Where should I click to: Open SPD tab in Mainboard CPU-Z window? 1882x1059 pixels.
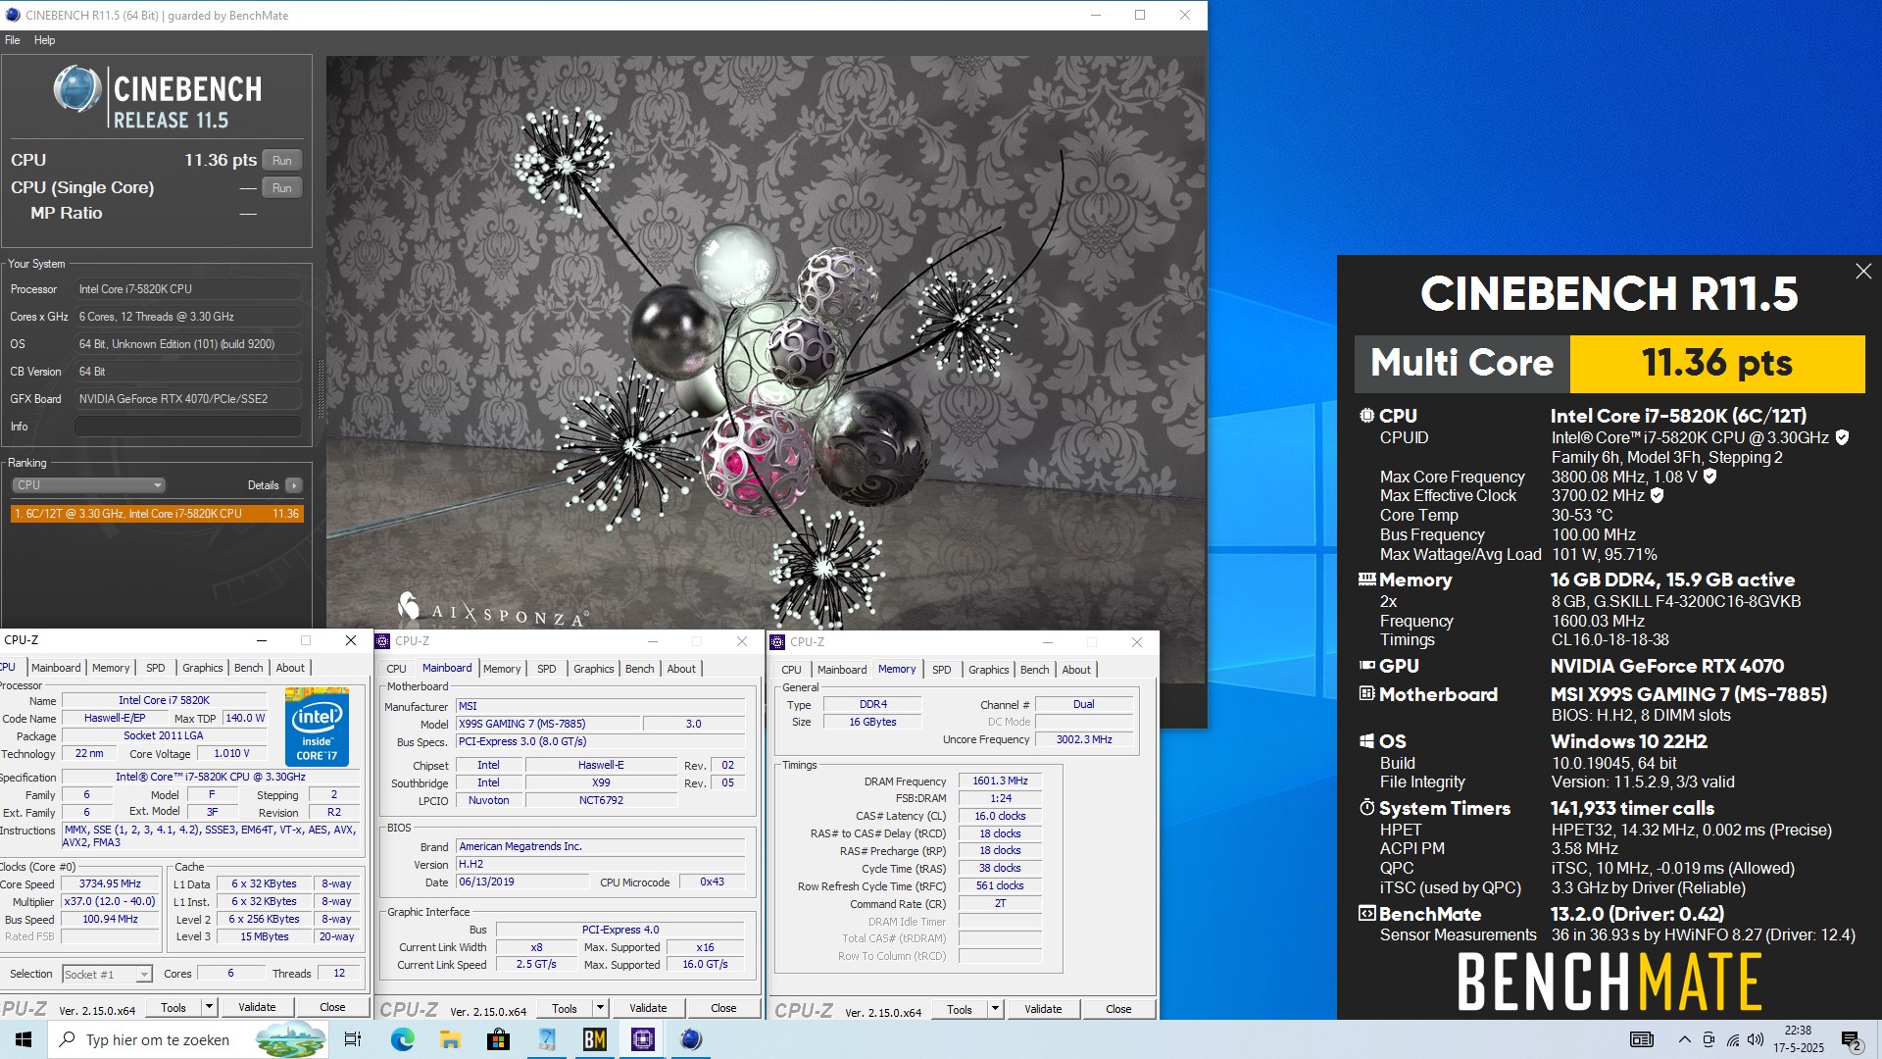[547, 669]
